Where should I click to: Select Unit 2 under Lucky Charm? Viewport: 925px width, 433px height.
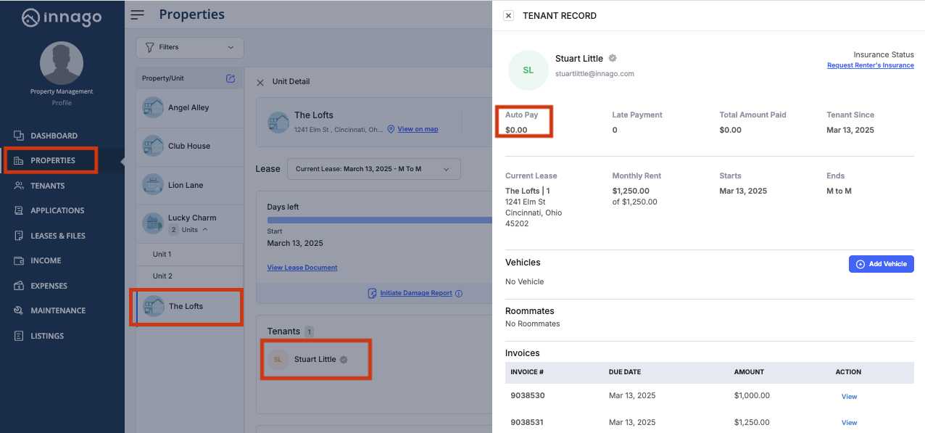pyautogui.click(x=162, y=276)
